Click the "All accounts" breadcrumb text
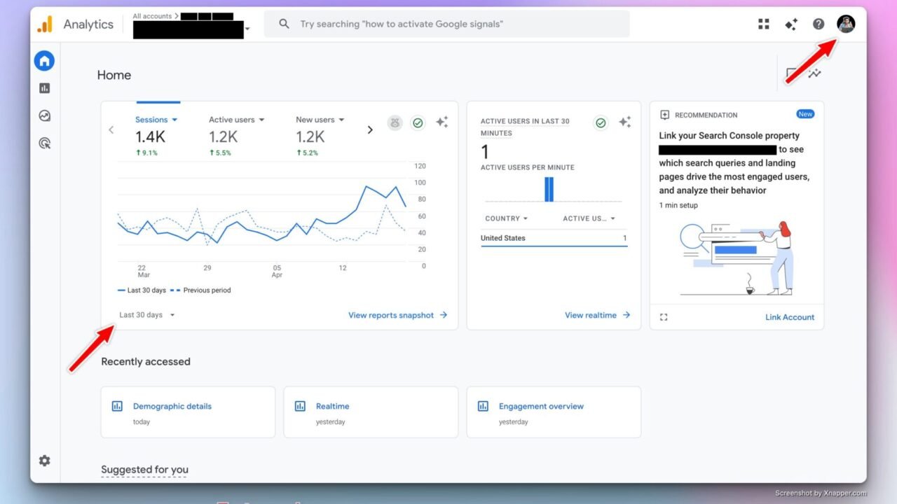The width and height of the screenshot is (897, 504). pyautogui.click(x=153, y=15)
